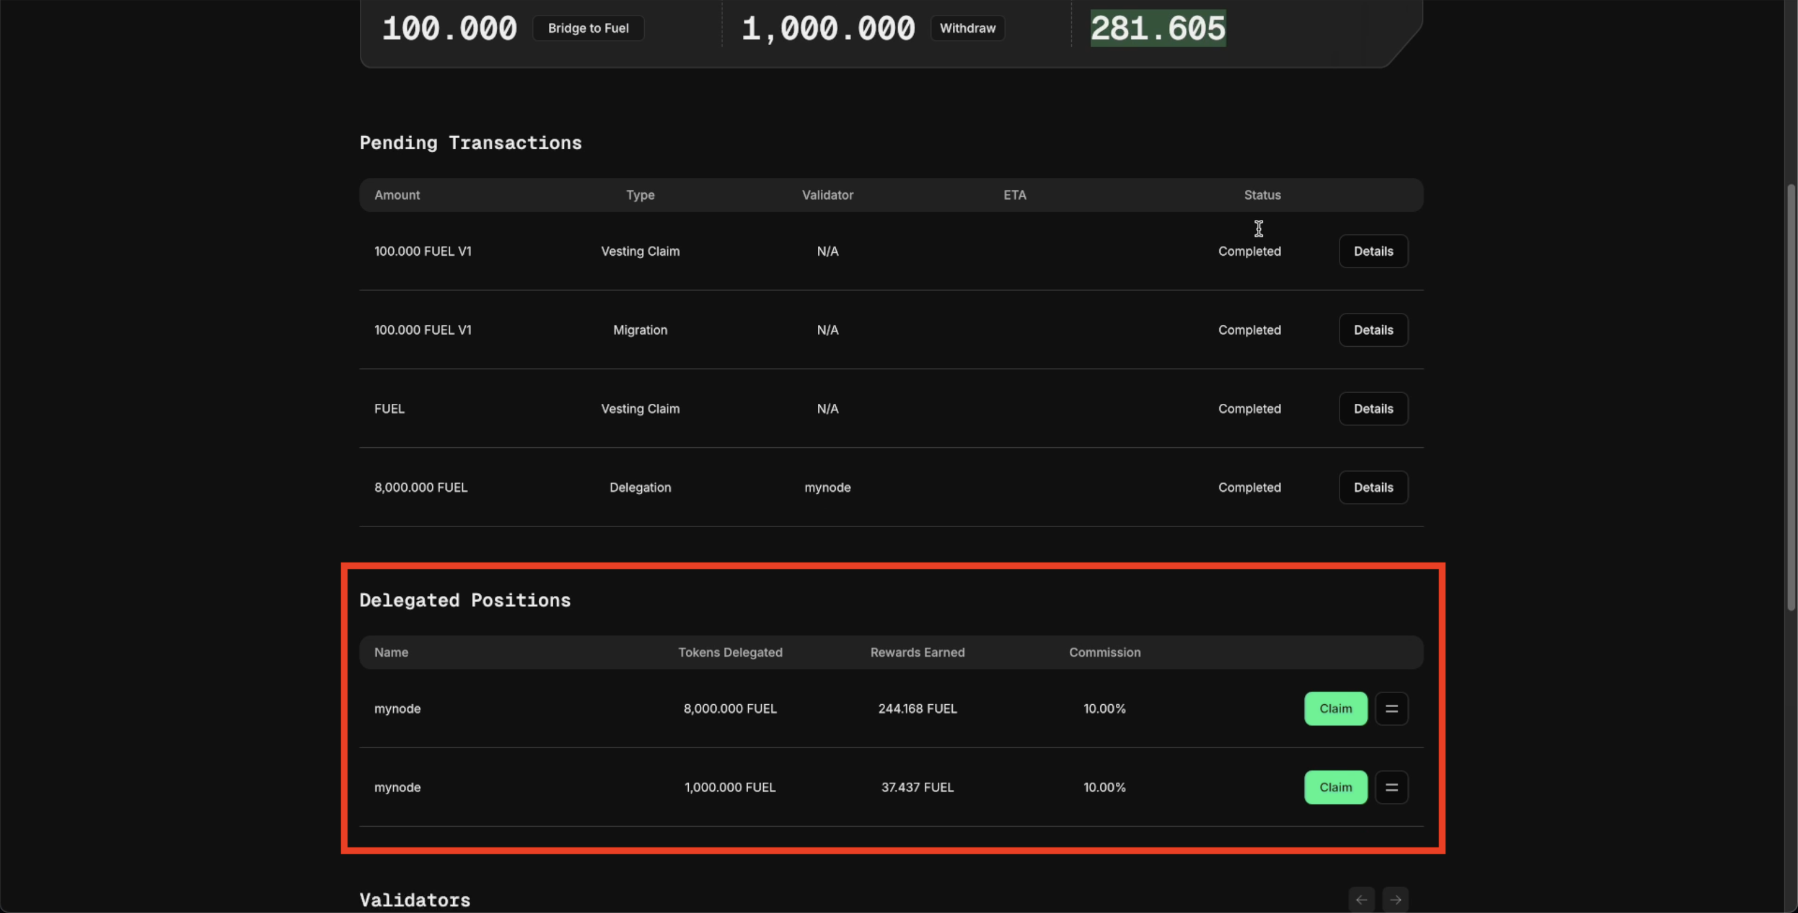Go to next Validators page arrow

(1395, 899)
